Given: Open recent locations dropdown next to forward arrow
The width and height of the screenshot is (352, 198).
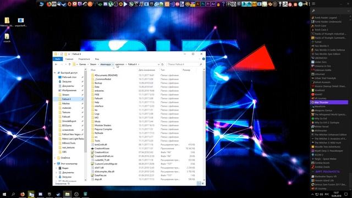Looking at the screenshot, I should [66, 64].
